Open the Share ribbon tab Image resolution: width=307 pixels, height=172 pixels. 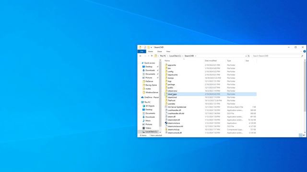click(x=160, y=52)
